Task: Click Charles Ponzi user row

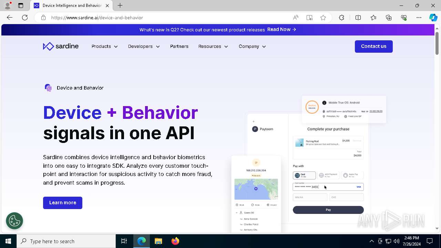Action: click(x=251, y=224)
